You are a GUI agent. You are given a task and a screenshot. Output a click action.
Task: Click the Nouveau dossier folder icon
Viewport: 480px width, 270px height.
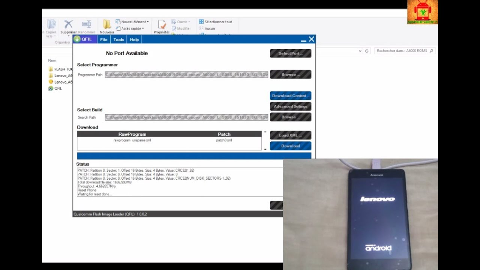pos(107,24)
